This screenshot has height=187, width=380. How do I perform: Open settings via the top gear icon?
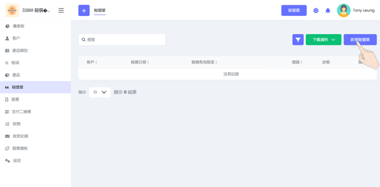tap(316, 10)
